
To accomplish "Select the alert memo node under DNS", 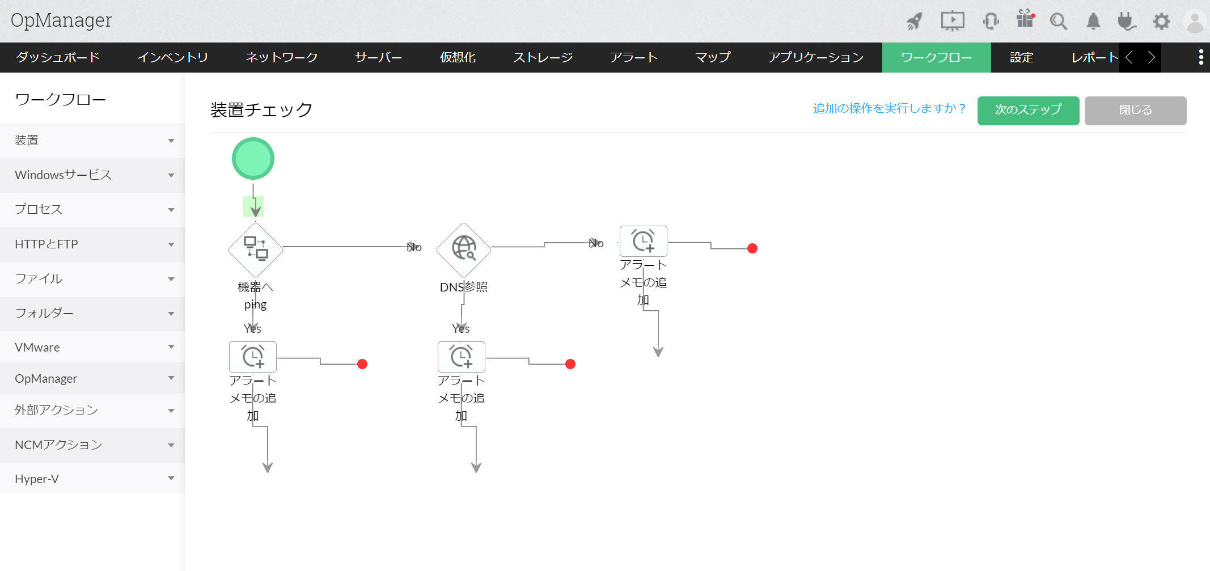I will point(462,357).
